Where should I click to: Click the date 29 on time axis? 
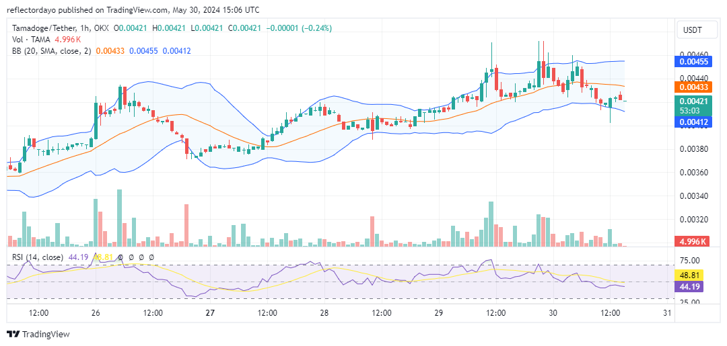tap(439, 313)
